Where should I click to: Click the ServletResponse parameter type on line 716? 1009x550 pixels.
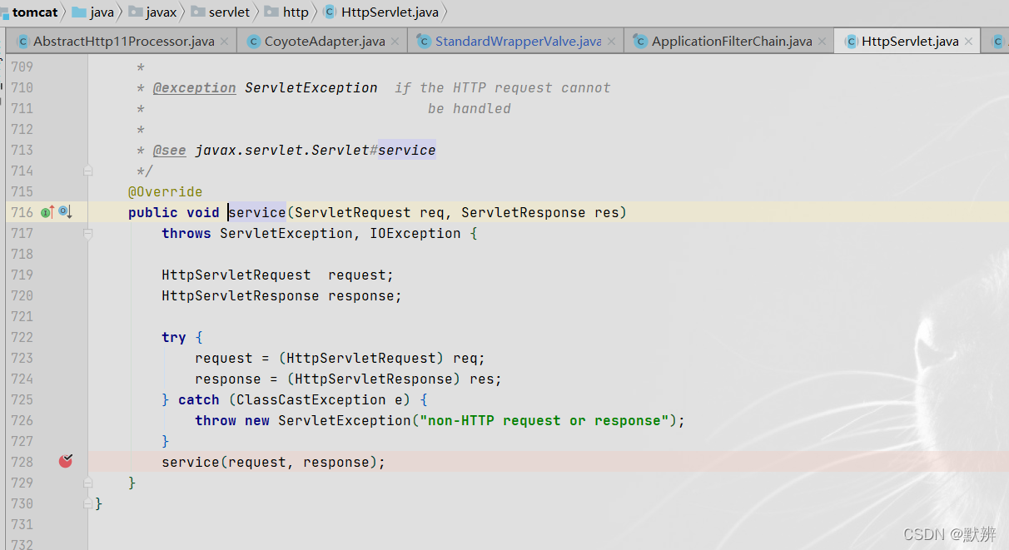click(524, 212)
